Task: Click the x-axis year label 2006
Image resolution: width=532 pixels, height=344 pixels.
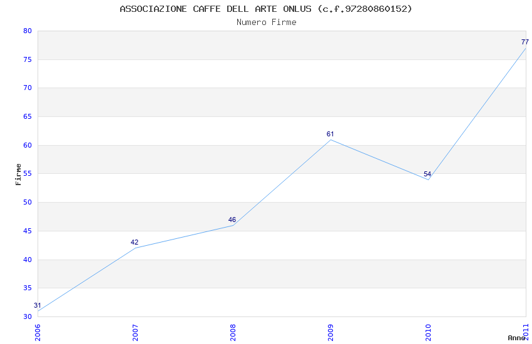Action: pyautogui.click(x=38, y=332)
